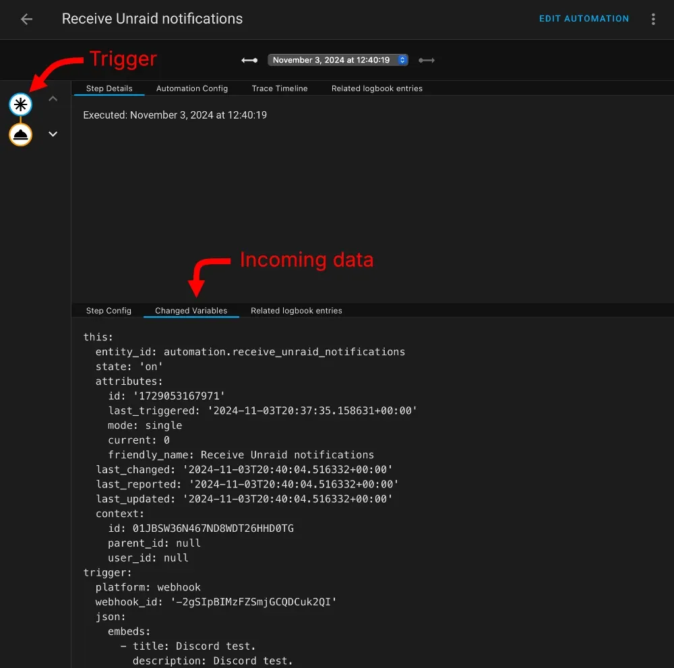Click the 'description: Discord test.' line
Screen dimensions: 674x668
(x=213, y=661)
